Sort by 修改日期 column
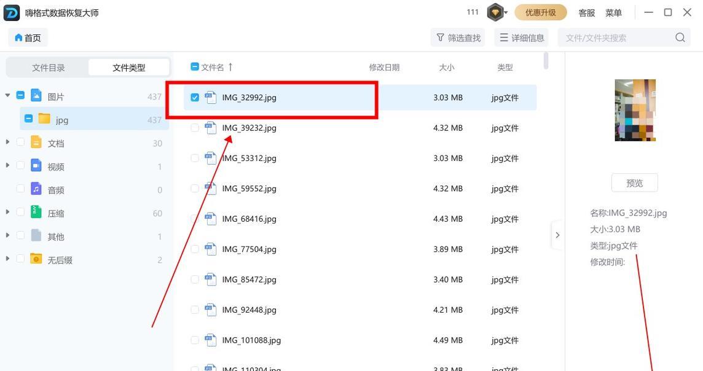Screen dimensions: 703x371 click(384, 67)
